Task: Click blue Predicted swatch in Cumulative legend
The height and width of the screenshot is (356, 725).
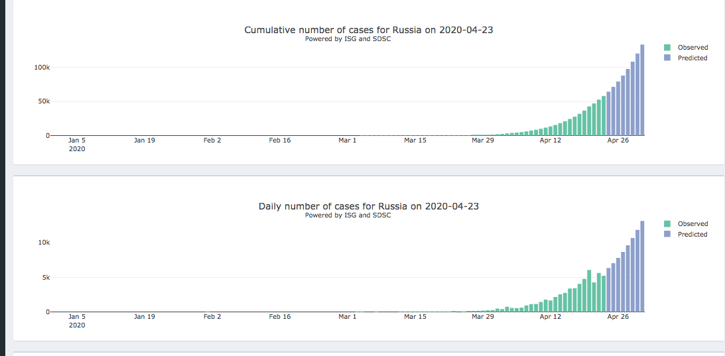Action: [x=667, y=58]
